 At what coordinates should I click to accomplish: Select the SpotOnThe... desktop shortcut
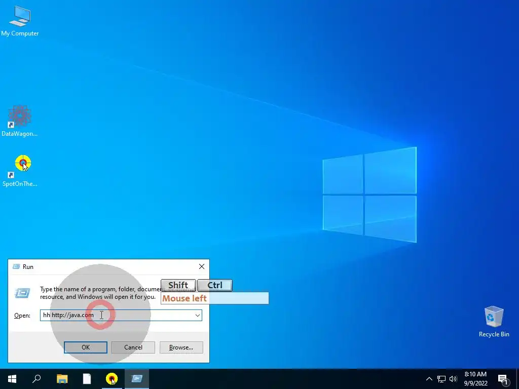click(20, 171)
